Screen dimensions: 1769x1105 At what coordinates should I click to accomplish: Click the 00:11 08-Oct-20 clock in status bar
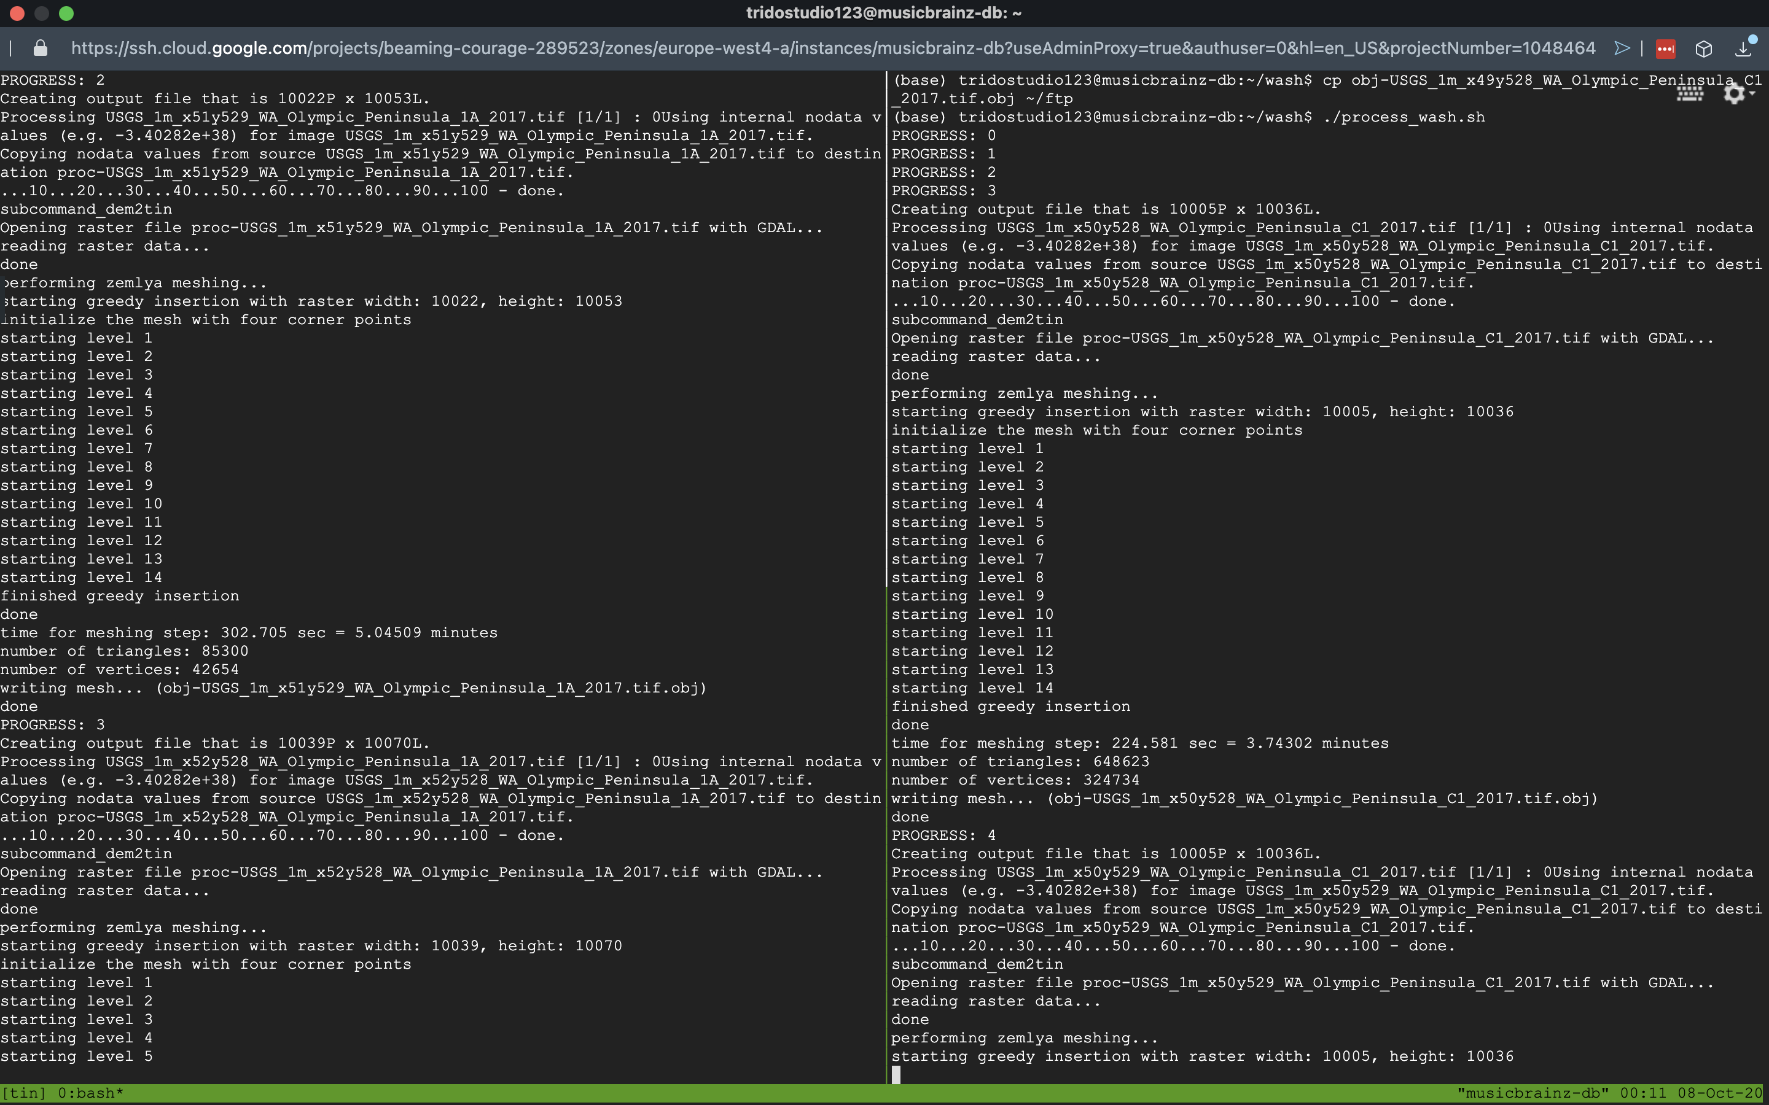pos(1691,1093)
